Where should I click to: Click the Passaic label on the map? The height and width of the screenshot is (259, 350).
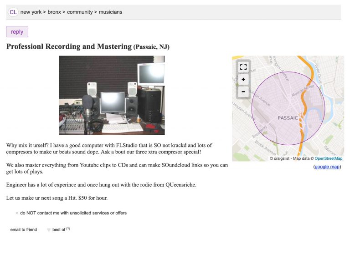288,118
